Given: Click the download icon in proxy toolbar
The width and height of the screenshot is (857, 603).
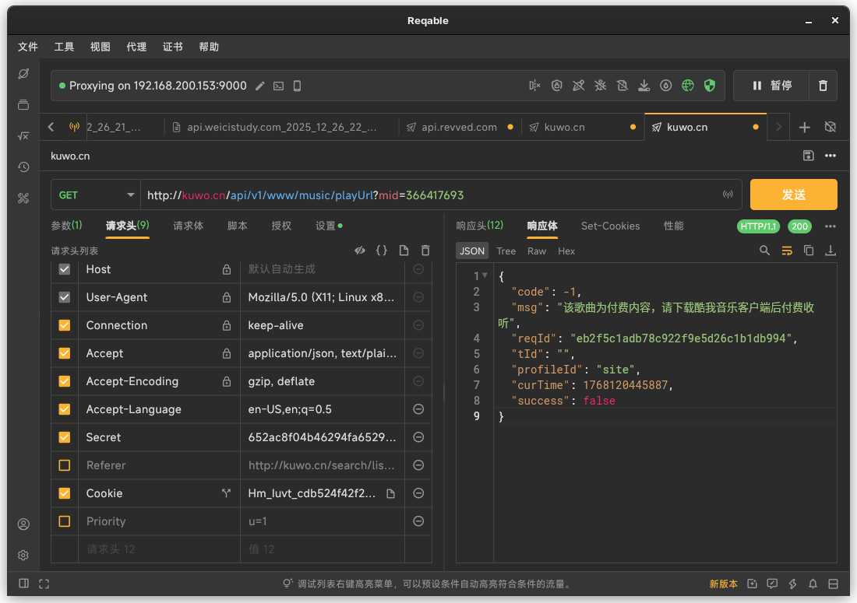Looking at the screenshot, I should [644, 86].
